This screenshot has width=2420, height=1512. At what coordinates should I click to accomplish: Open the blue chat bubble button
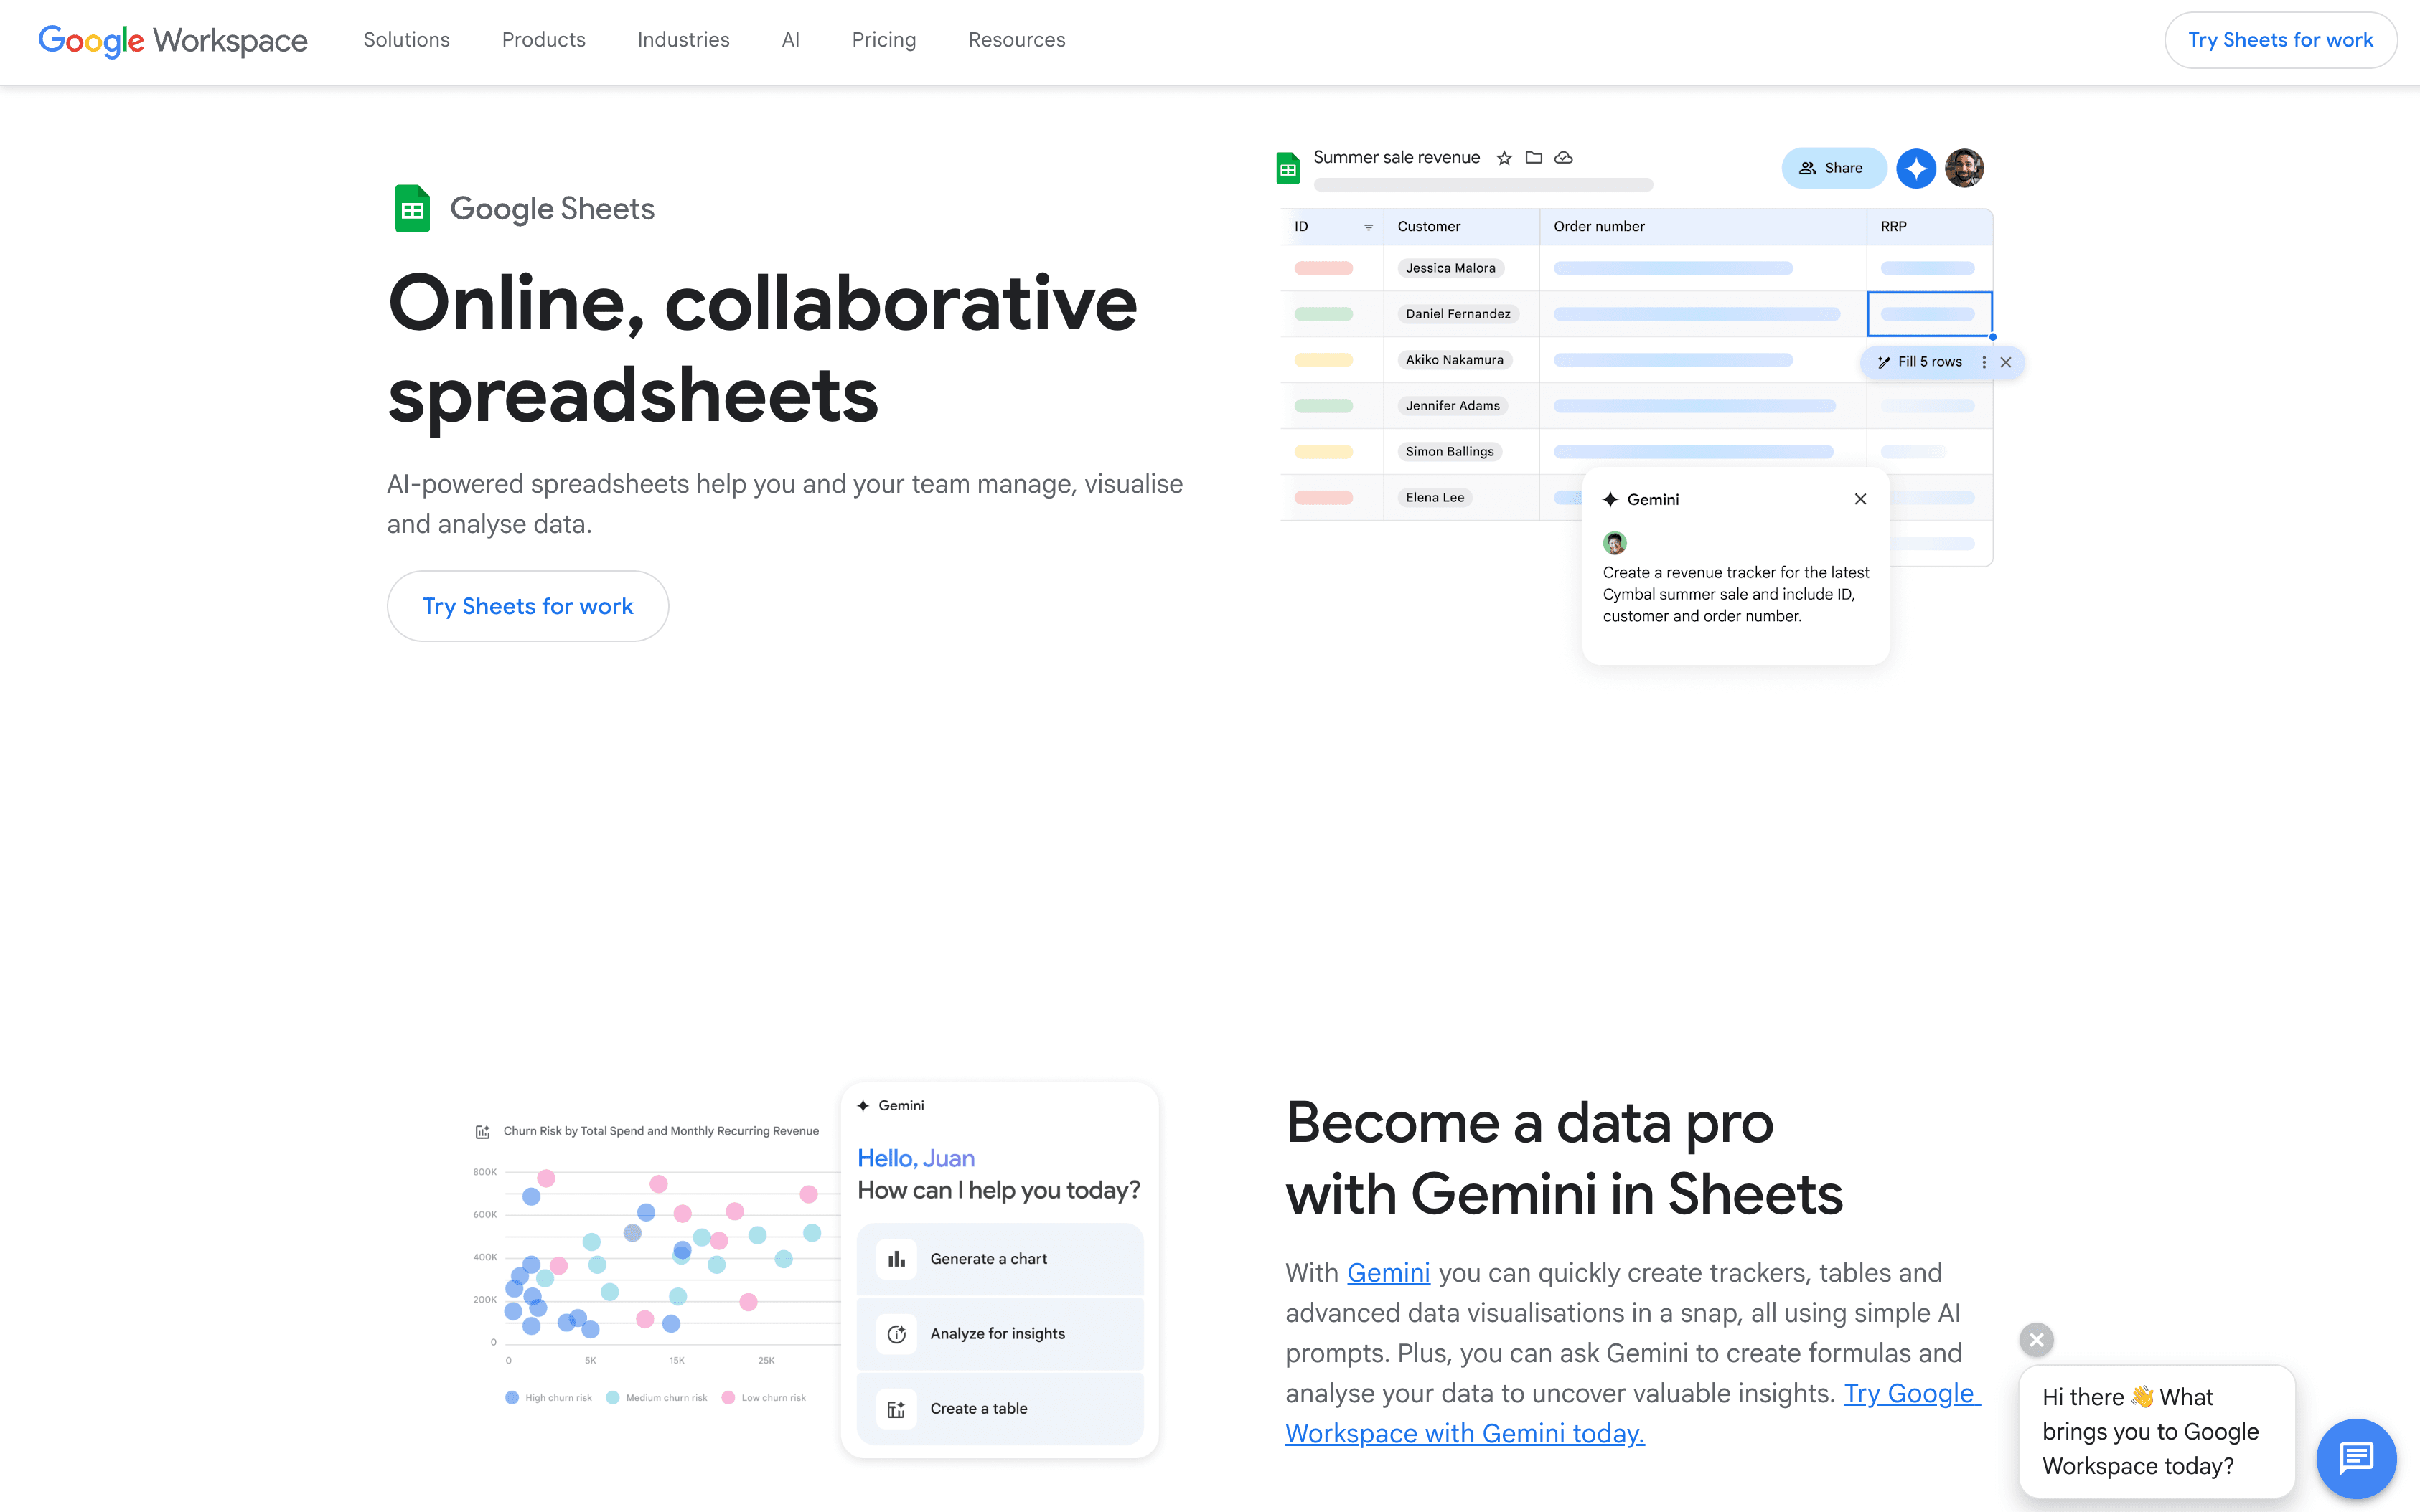coord(2357,1458)
